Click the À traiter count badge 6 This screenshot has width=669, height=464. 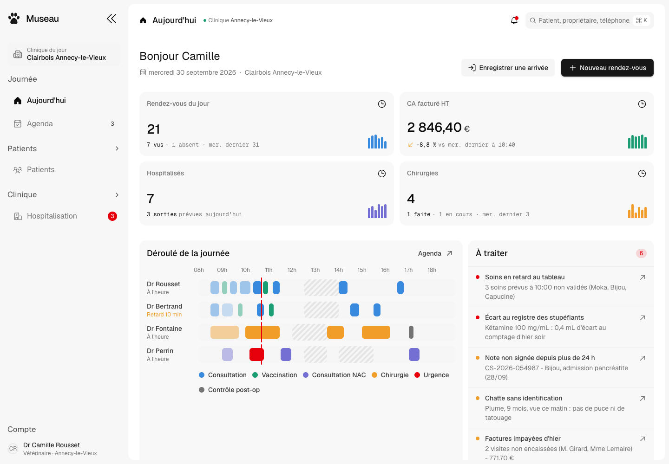641,253
